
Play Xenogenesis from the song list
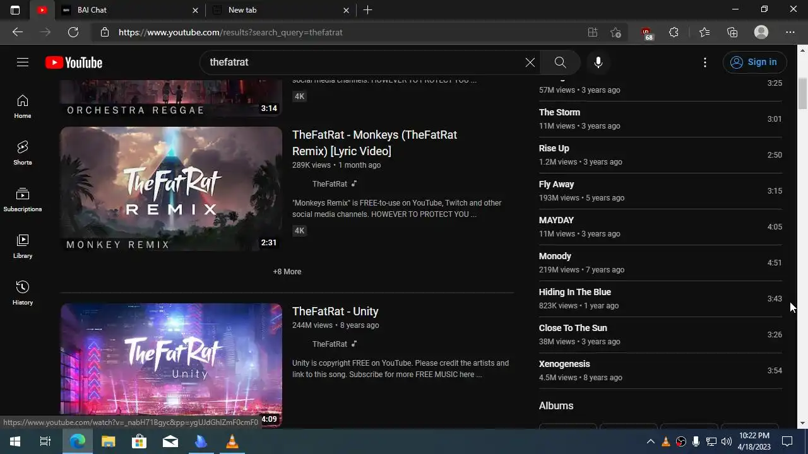[x=660, y=371]
